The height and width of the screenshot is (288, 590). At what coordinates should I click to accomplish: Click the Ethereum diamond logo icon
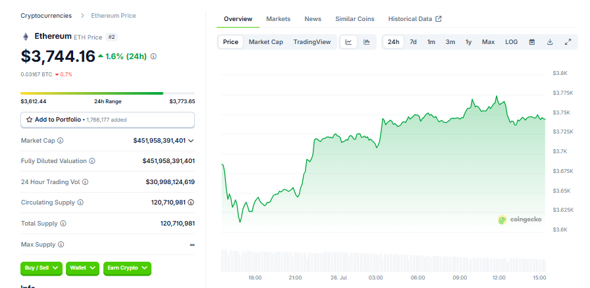point(26,37)
